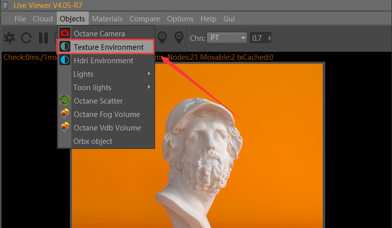Close the Objects menu
The height and width of the screenshot is (228, 392).
(x=72, y=19)
